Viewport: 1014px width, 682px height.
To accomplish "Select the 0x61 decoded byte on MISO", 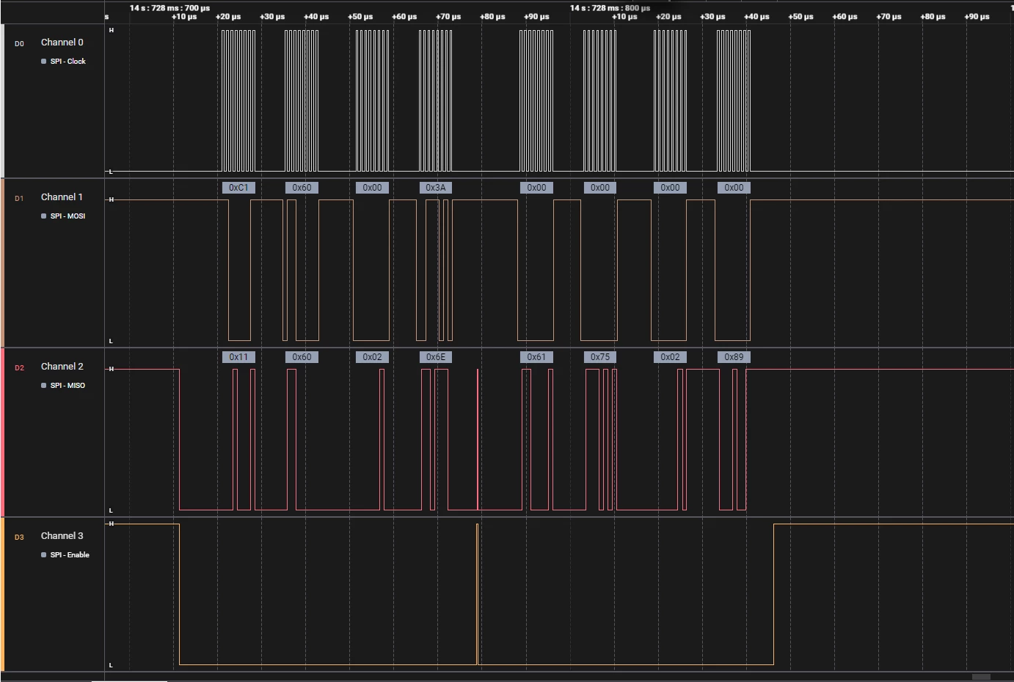I will (536, 357).
